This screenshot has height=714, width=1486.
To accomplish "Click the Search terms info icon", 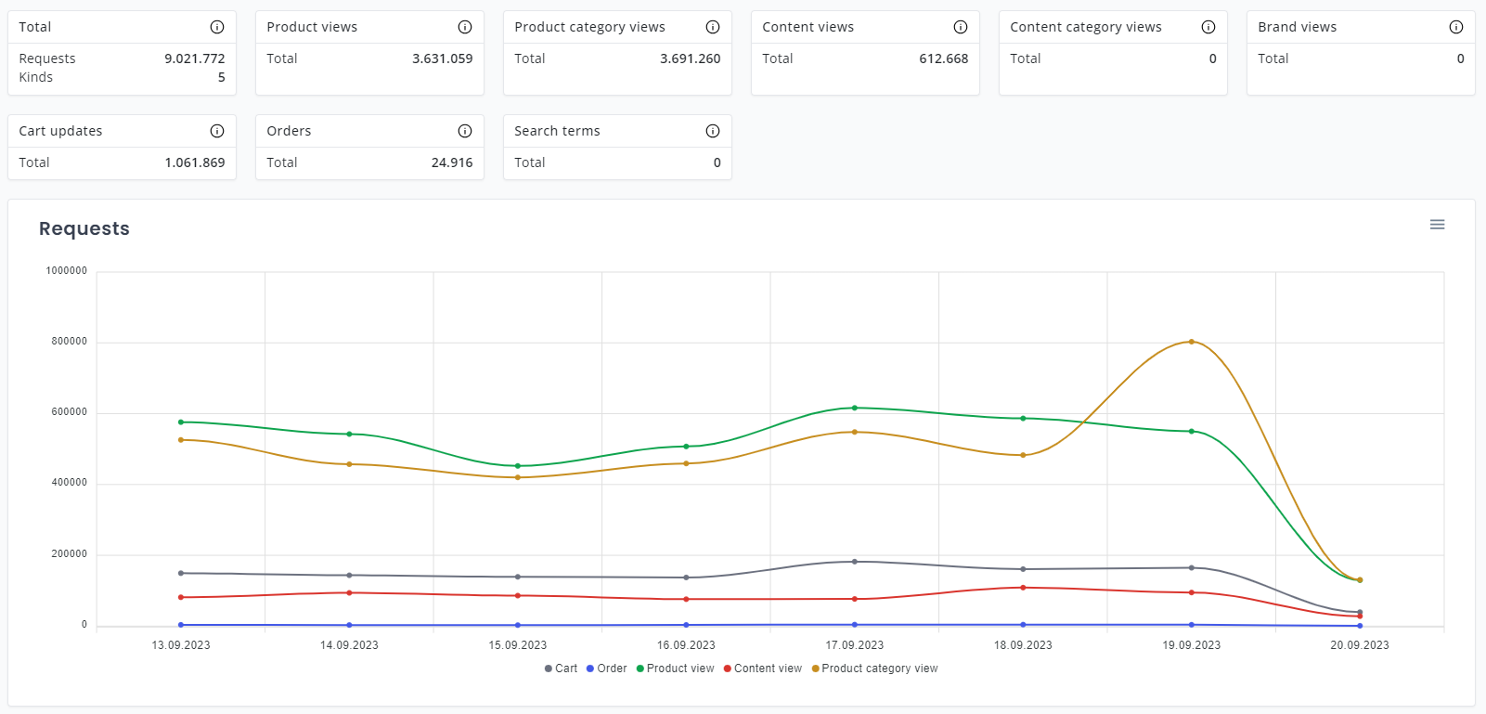I will [x=713, y=131].
